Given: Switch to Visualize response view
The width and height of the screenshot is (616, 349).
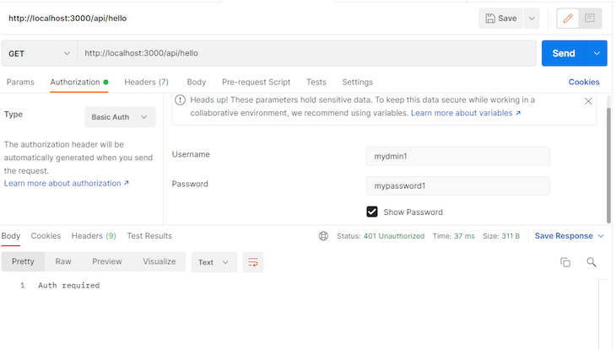Looking at the screenshot, I should click(159, 261).
